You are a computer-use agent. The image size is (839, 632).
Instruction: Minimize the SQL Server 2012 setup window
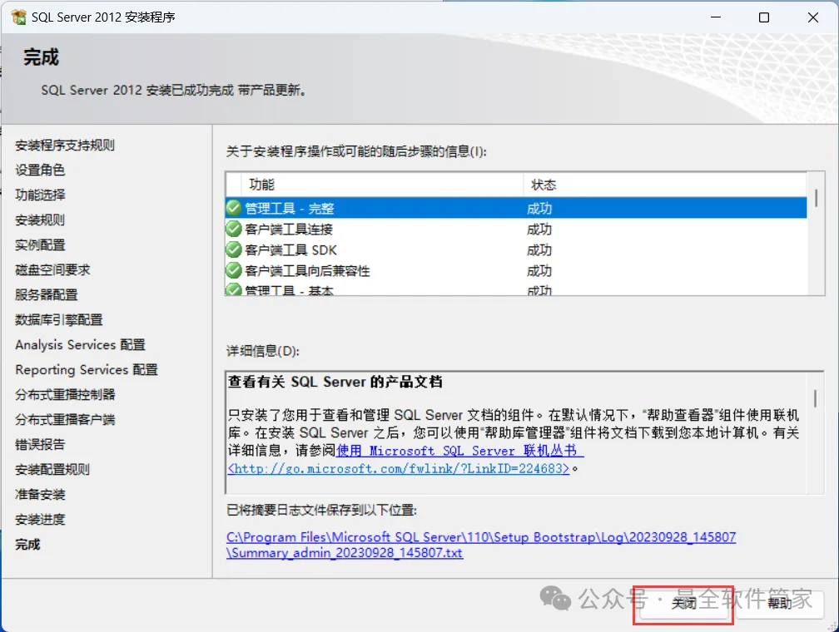coord(716,17)
